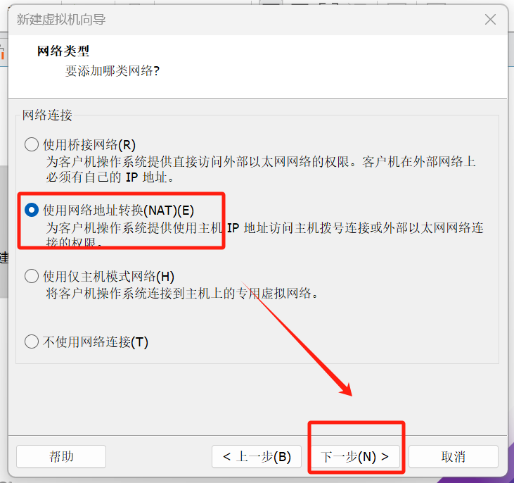Cancel the wizard using the 取消 button
Viewport: 514px width, 483px height.
tap(454, 456)
